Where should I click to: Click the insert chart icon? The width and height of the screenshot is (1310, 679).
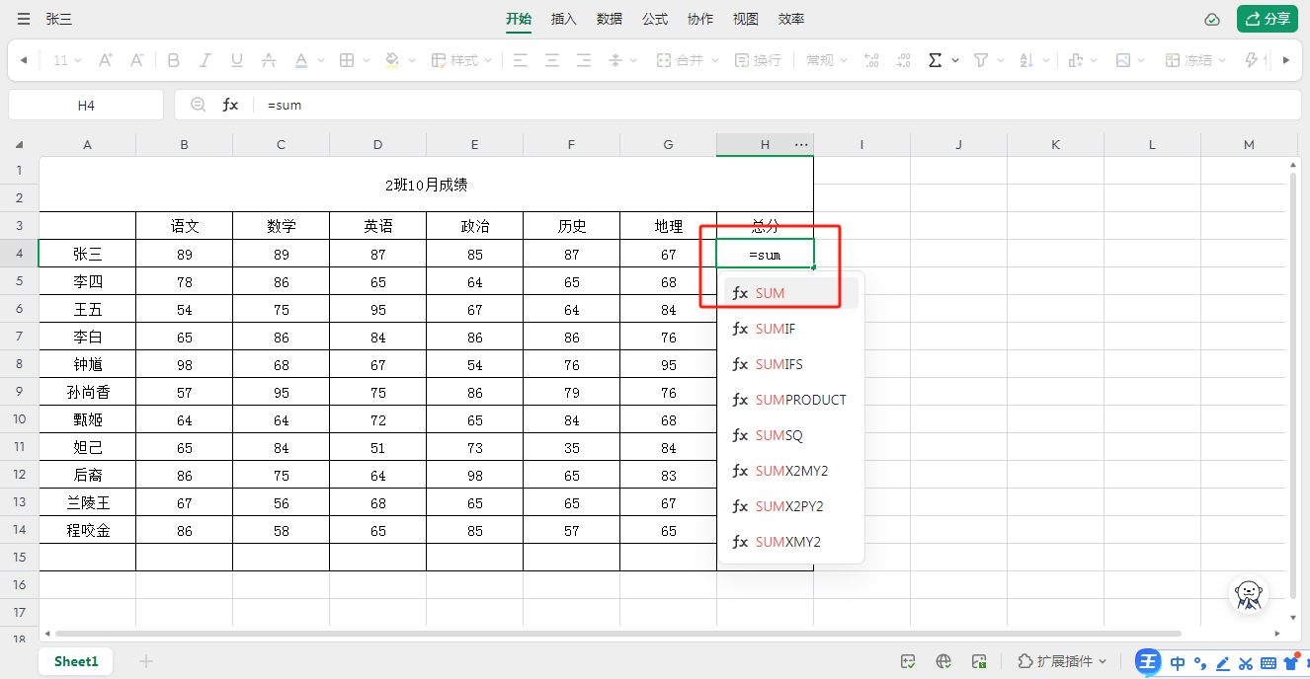tap(1077, 60)
